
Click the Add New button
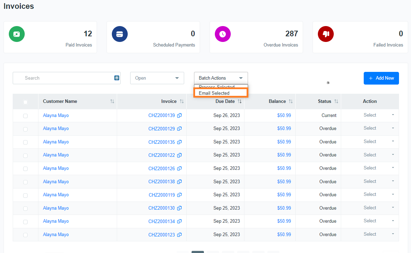(381, 78)
